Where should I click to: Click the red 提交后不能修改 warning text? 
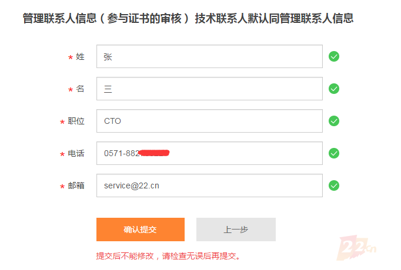pos(168,256)
